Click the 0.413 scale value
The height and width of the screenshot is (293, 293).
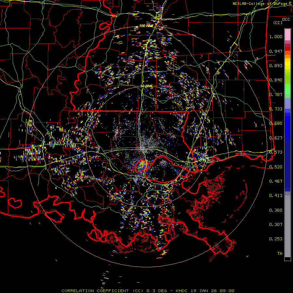[276, 196]
